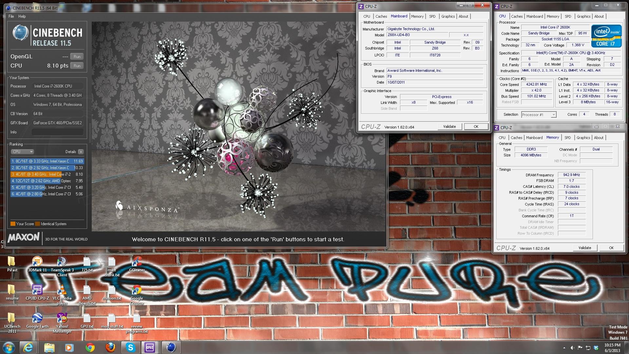Click the Windows Start button
629x354 pixels.
coord(9,347)
